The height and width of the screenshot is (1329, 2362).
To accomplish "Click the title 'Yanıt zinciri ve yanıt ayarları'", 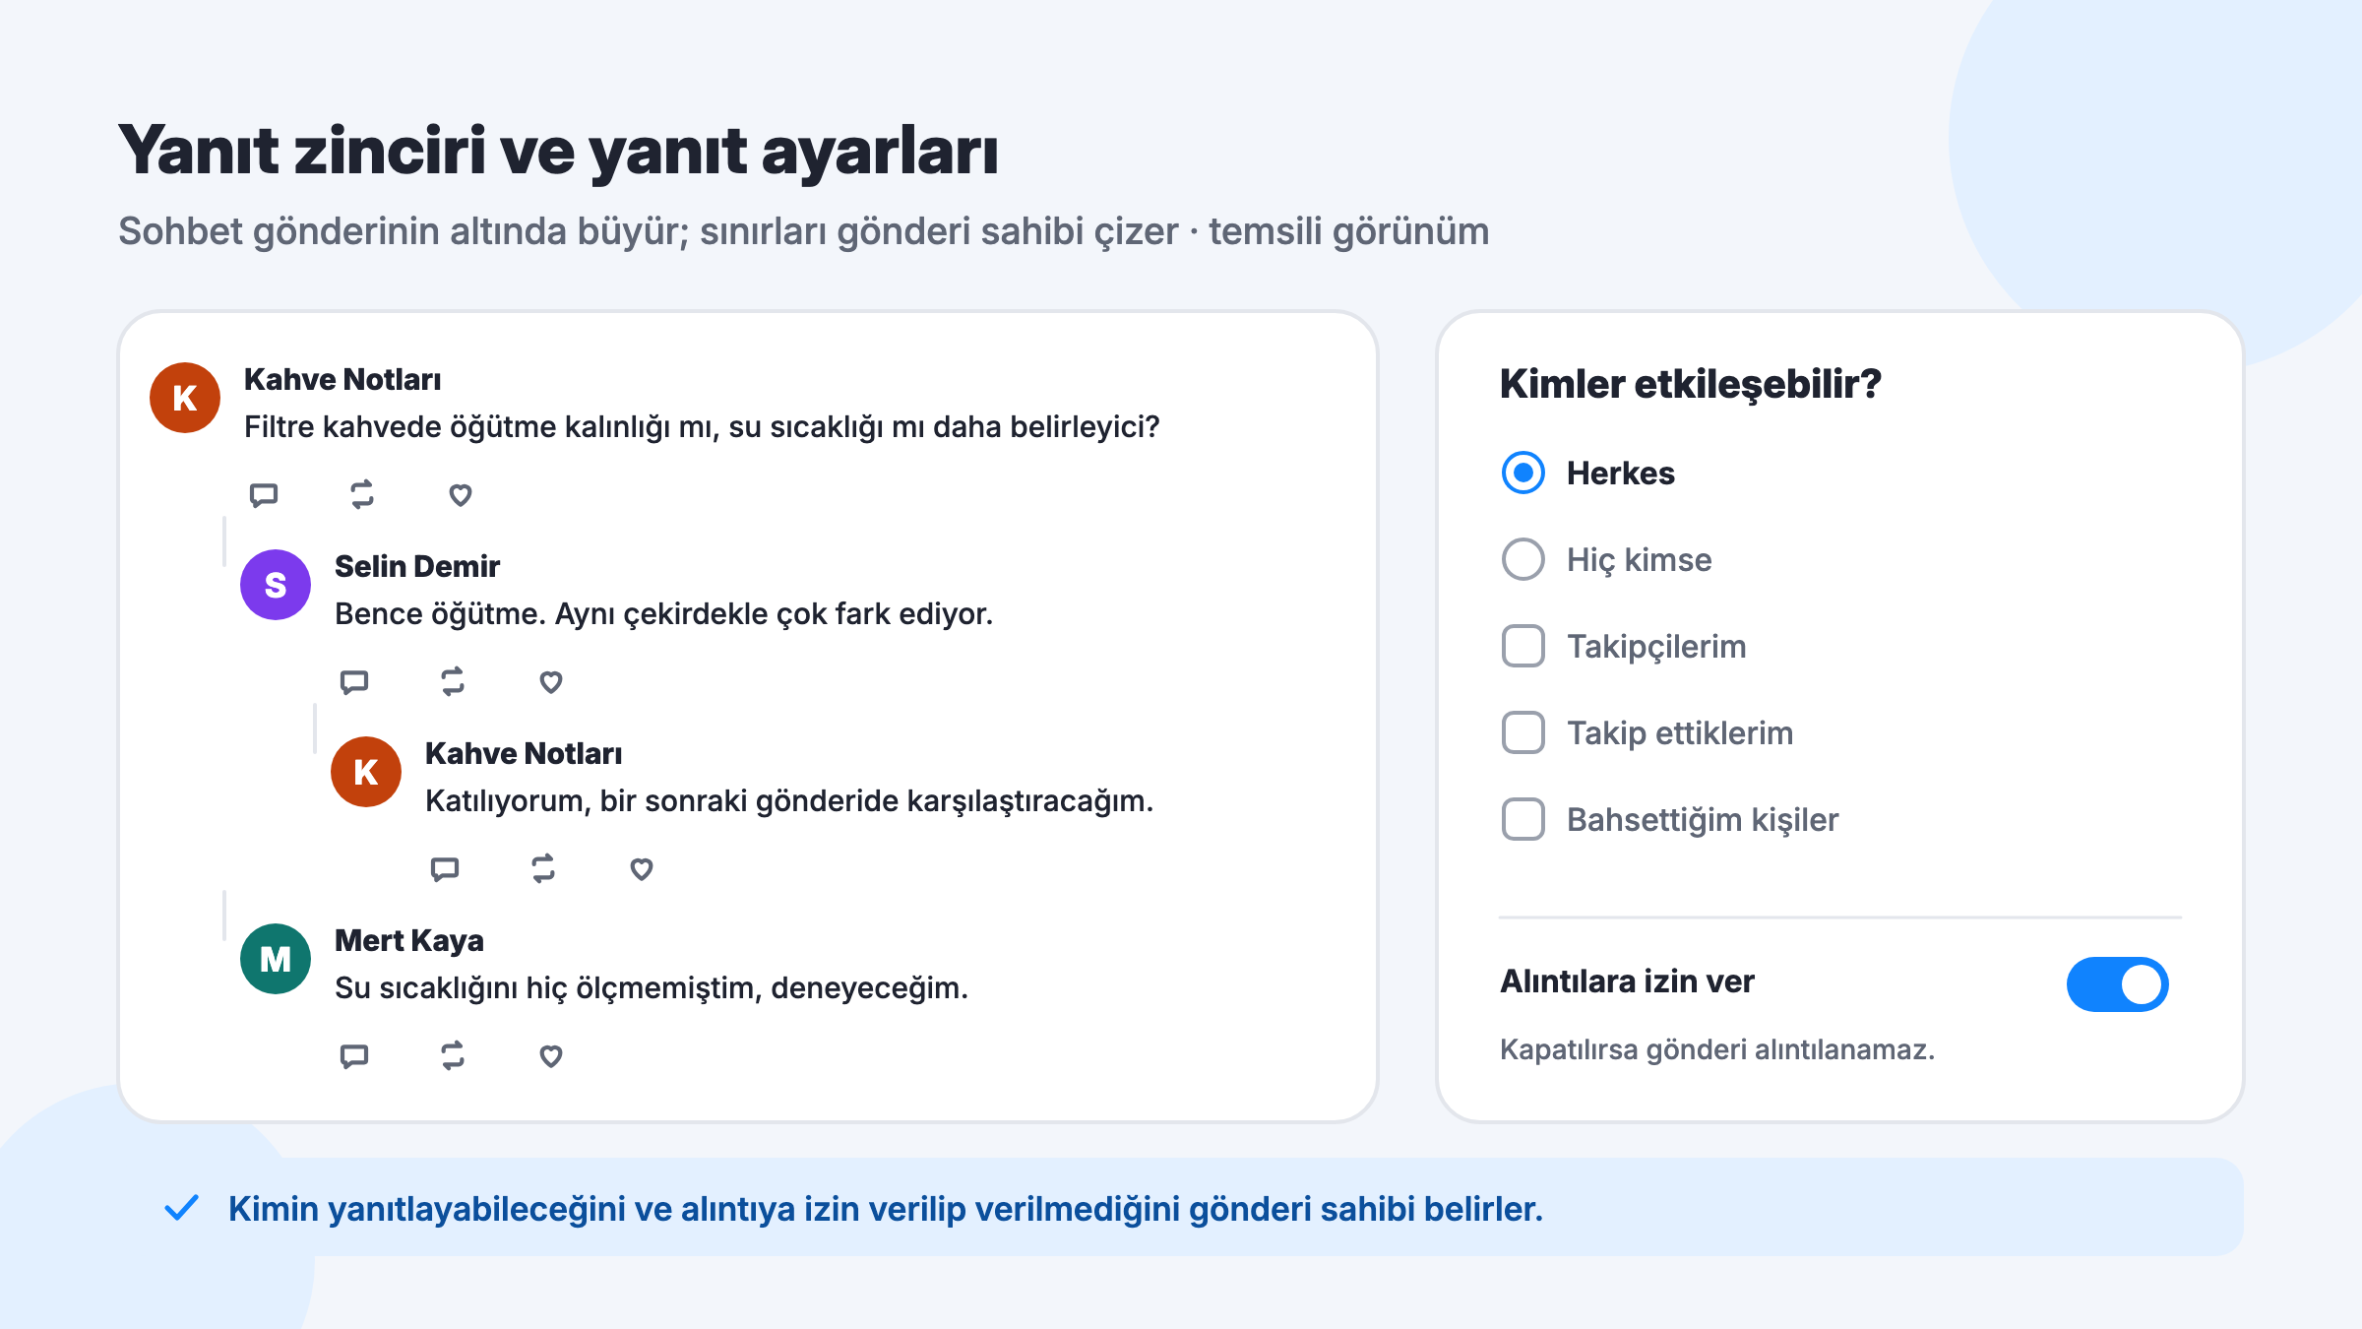I will (x=558, y=152).
